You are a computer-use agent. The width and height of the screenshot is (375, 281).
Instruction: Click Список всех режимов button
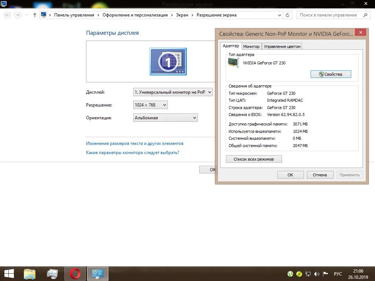254,159
